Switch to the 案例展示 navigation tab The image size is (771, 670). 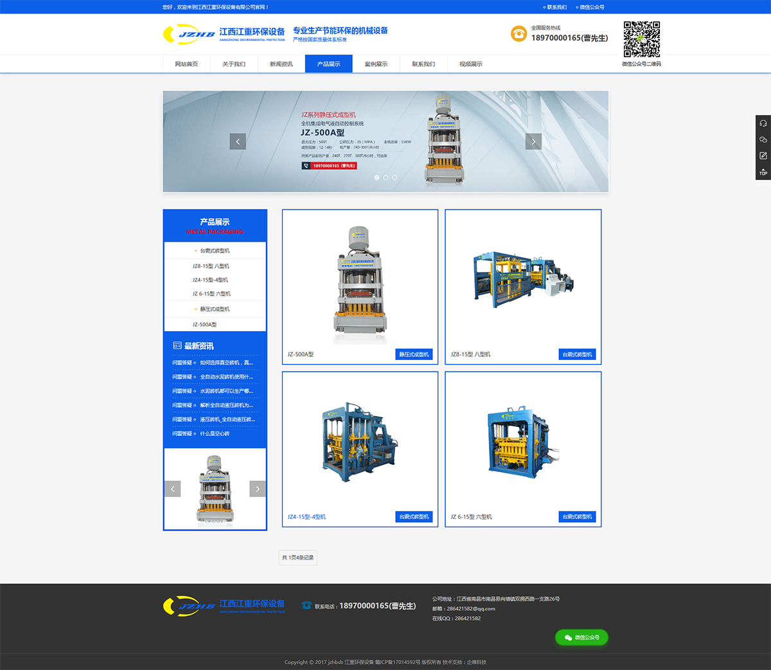click(x=376, y=64)
